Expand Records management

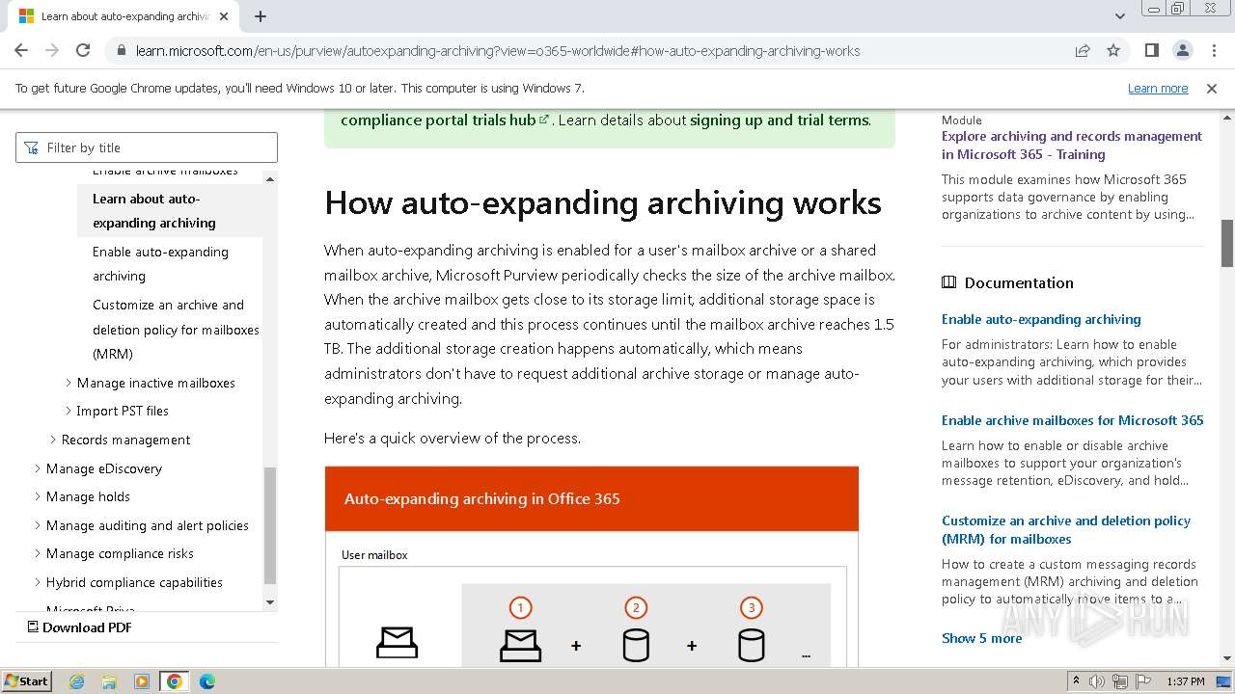pos(125,440)
